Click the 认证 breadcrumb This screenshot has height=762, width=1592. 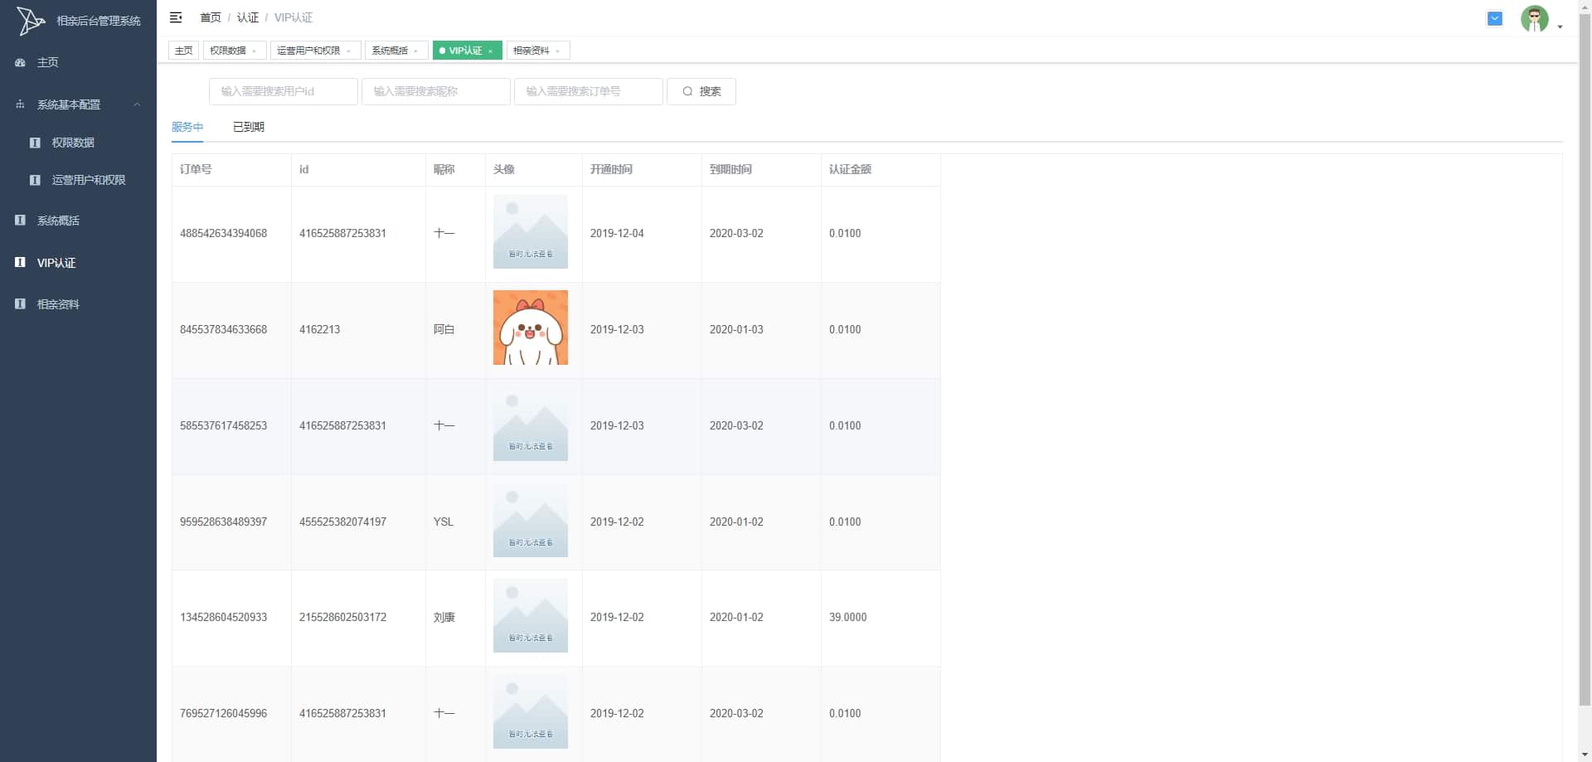coord(247,17)
